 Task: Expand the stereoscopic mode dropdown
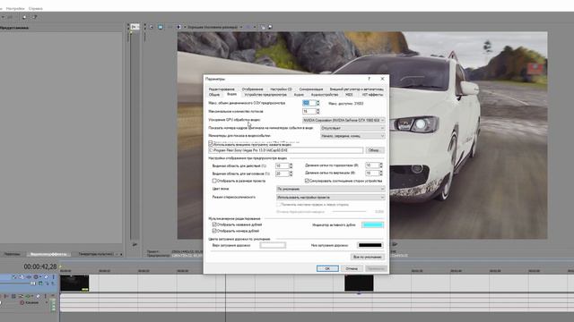(x=330, y=197)
